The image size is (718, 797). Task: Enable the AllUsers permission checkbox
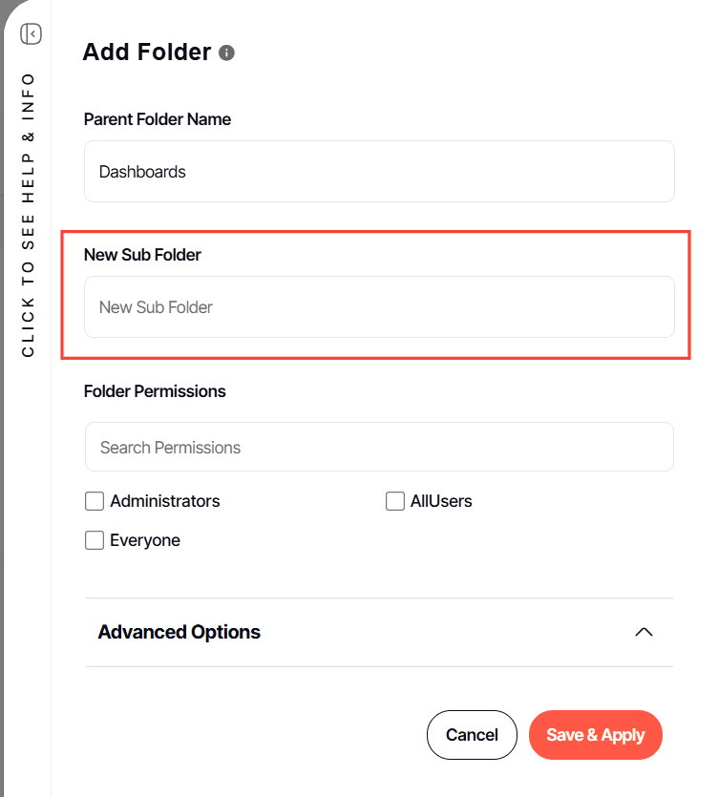coord(395,501)
